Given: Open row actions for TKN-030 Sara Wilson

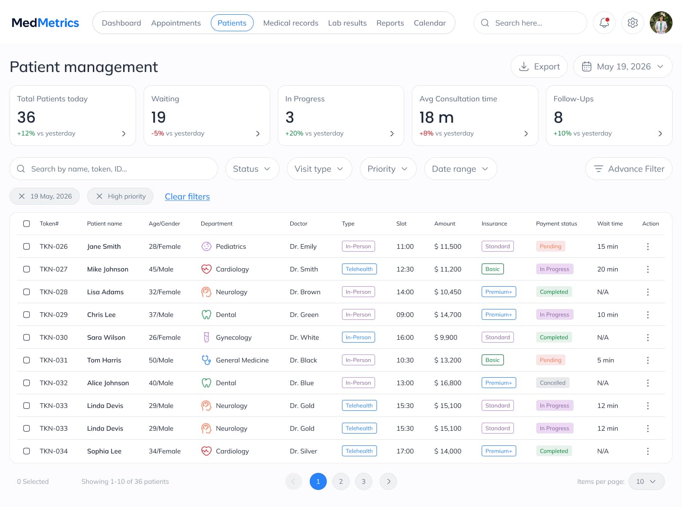Looking at the screenshot, I should 648,337.
